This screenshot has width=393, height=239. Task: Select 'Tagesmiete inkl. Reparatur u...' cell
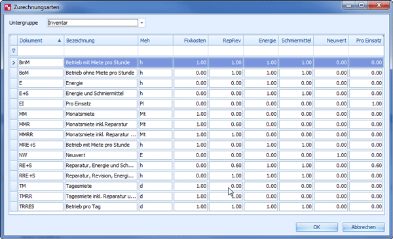[101, 196]
